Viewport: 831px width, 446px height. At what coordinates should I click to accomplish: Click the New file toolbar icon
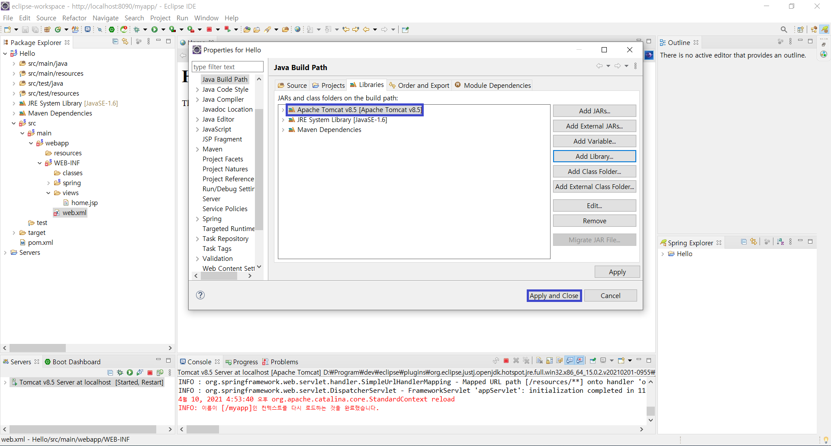click(x=7, y=29)
